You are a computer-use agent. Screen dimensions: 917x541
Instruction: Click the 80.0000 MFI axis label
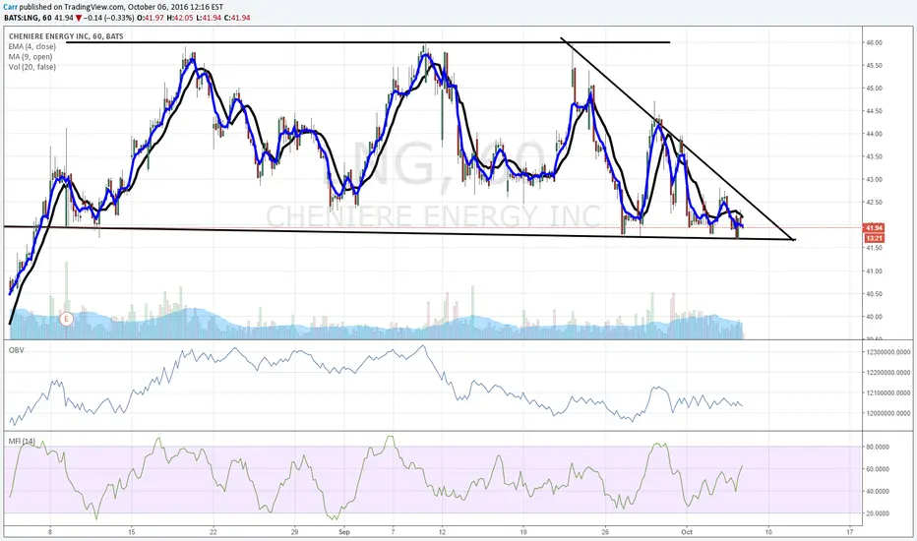click(878, 447)
